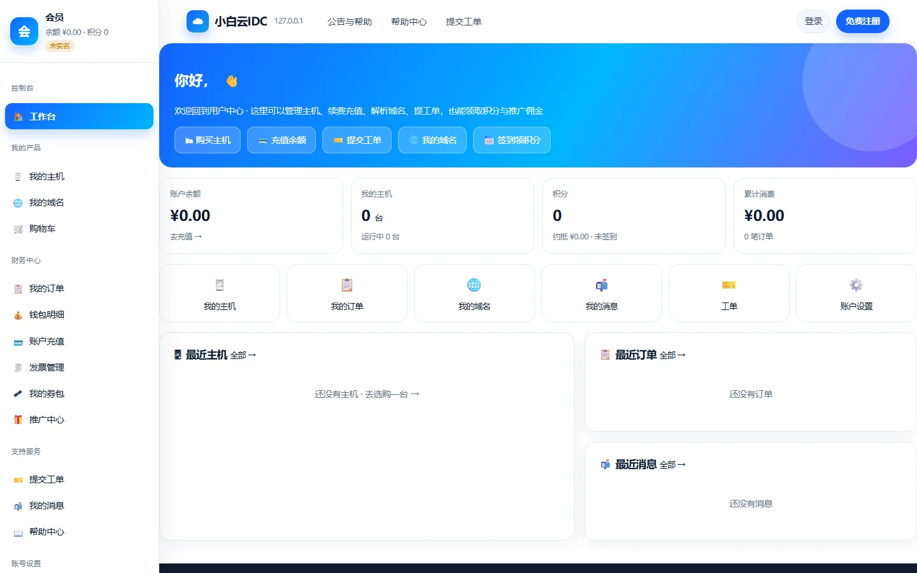This screenshot has width=917, height=573.
Task: Open 我的域名 in the sidebar
Action: (79, 202)
